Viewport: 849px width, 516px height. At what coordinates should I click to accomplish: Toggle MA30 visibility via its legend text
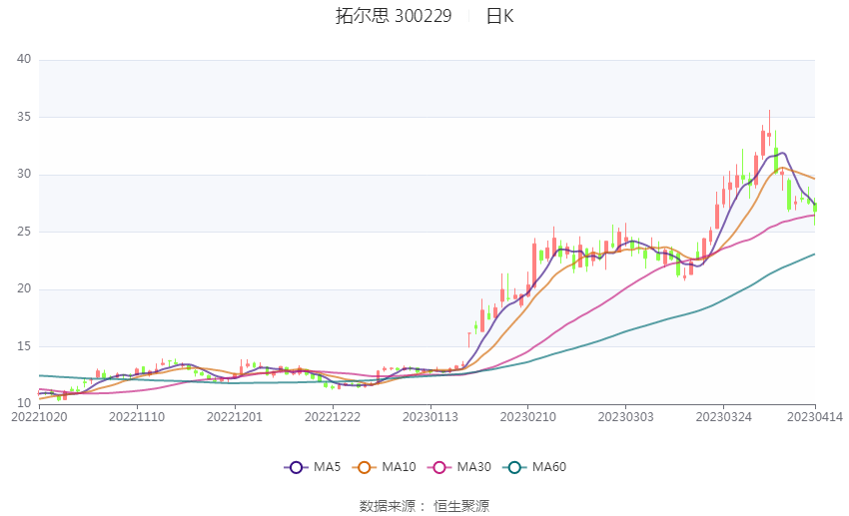(474, 467)
